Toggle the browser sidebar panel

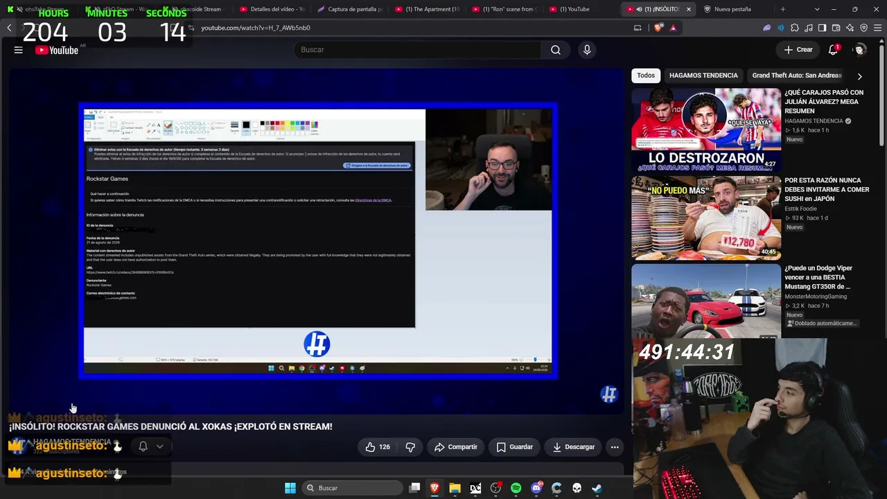(x=823, y=28)
